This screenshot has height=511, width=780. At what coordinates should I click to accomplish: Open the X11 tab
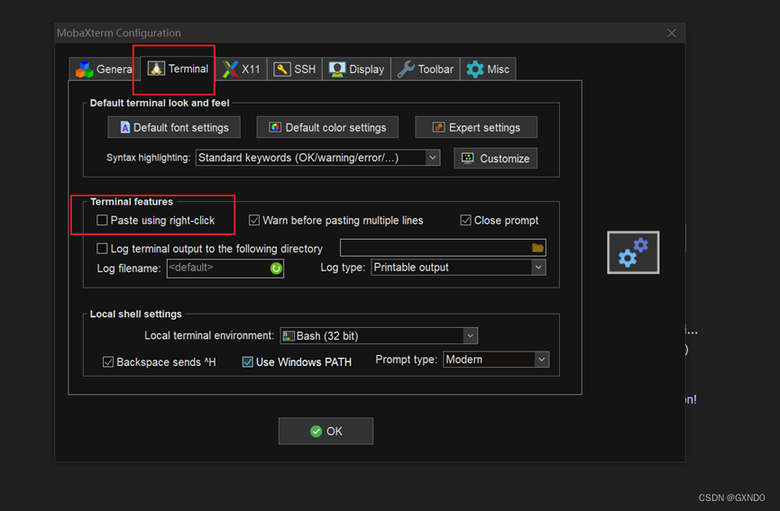[x=242, y=69]
